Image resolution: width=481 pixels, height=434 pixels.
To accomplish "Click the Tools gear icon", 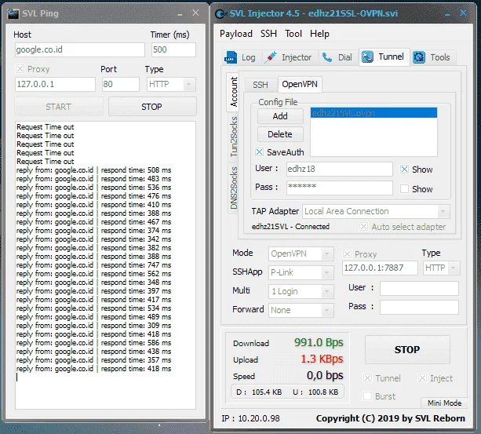I will click(x=419, y=57).
